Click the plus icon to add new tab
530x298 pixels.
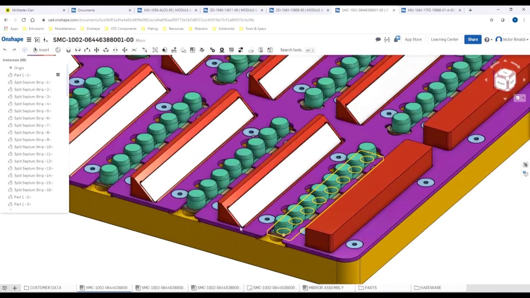14,288
